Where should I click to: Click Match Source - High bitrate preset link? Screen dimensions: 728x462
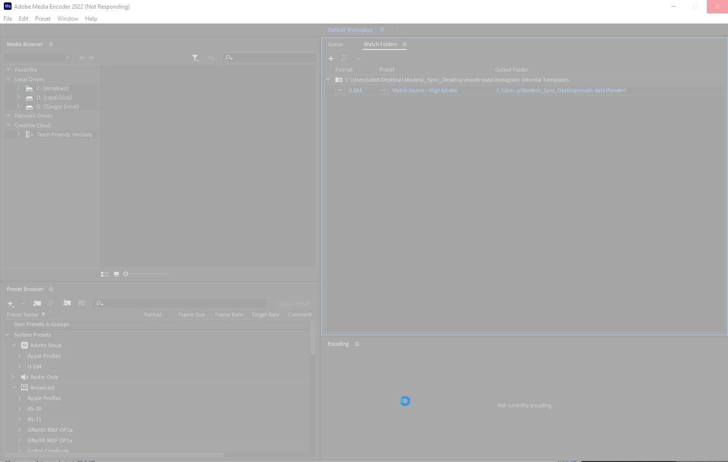click(425, 90)
